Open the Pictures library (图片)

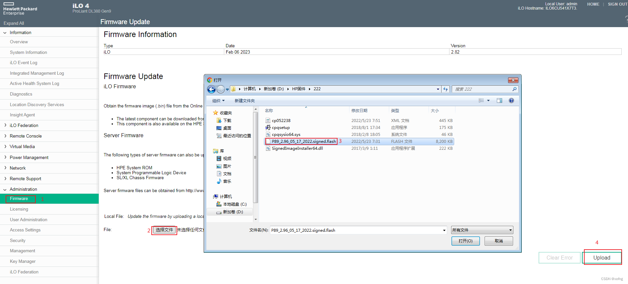[224, 166]
